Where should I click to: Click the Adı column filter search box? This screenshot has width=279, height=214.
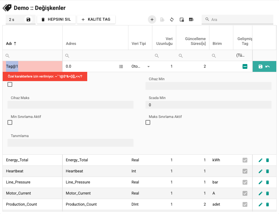coord(33,56)
